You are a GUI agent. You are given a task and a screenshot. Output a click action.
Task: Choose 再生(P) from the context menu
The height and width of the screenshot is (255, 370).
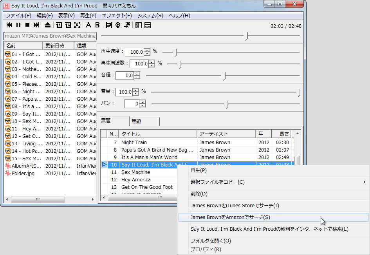click(274, 170)
